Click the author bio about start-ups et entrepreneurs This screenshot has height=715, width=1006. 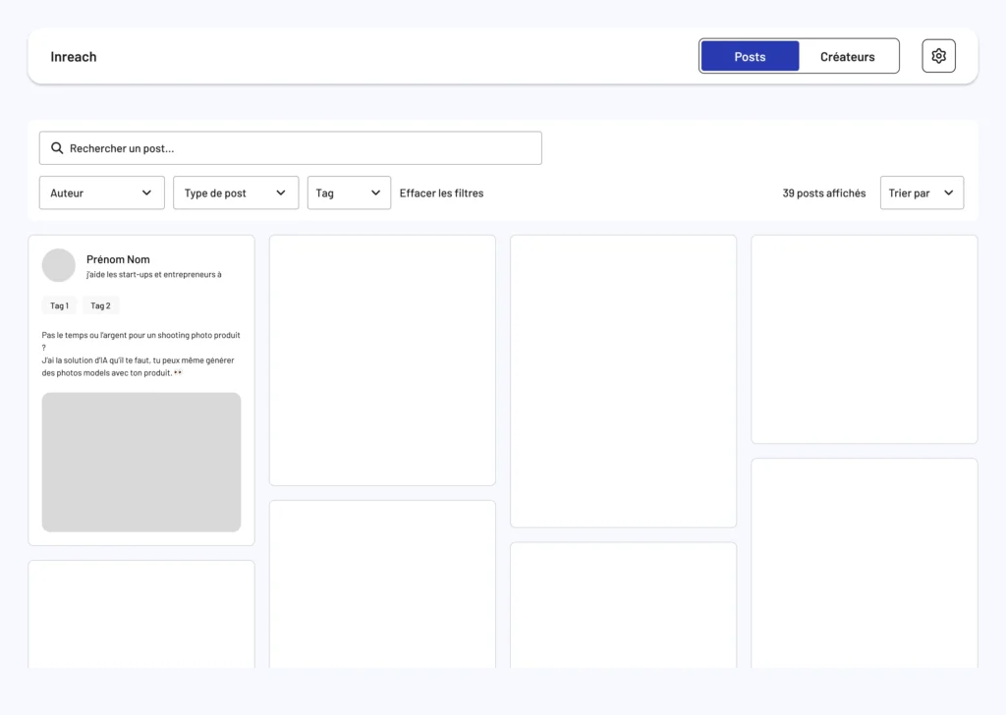[x=154, y=275]
